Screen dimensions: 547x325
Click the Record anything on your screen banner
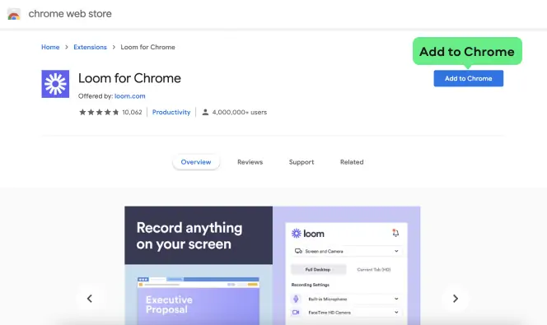199,235
